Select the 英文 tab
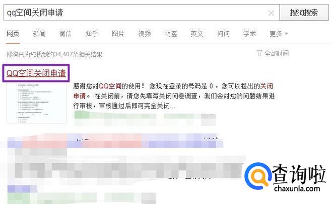 coord(197,34)
